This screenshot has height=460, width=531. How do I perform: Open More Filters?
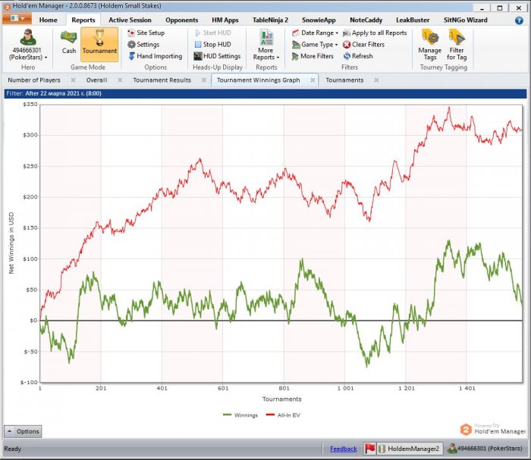[313, 56]
